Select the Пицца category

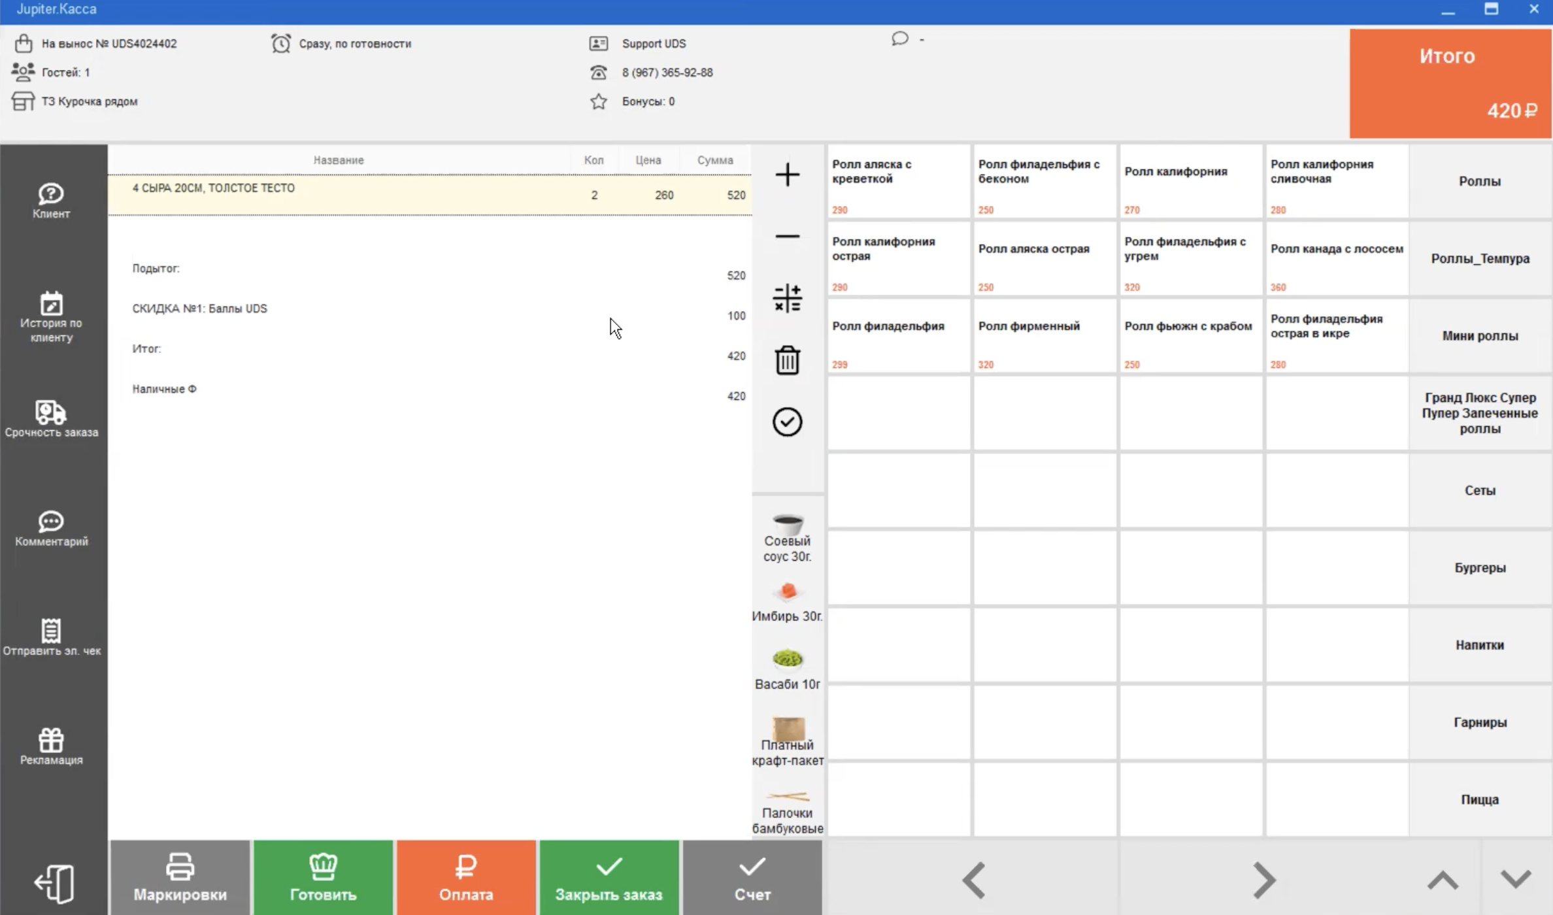coord(1480,799)
